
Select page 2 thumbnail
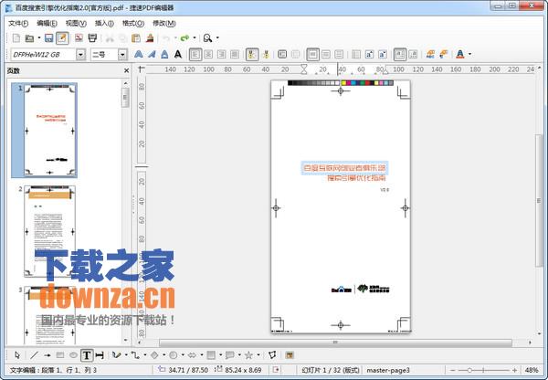49,231
